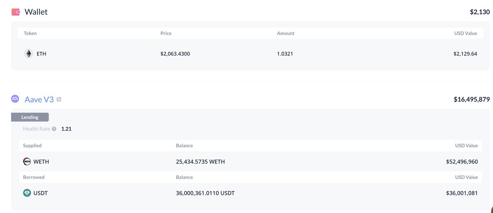493x213 pixels.
Task: Click the Token column header
Action: (30, 33)
